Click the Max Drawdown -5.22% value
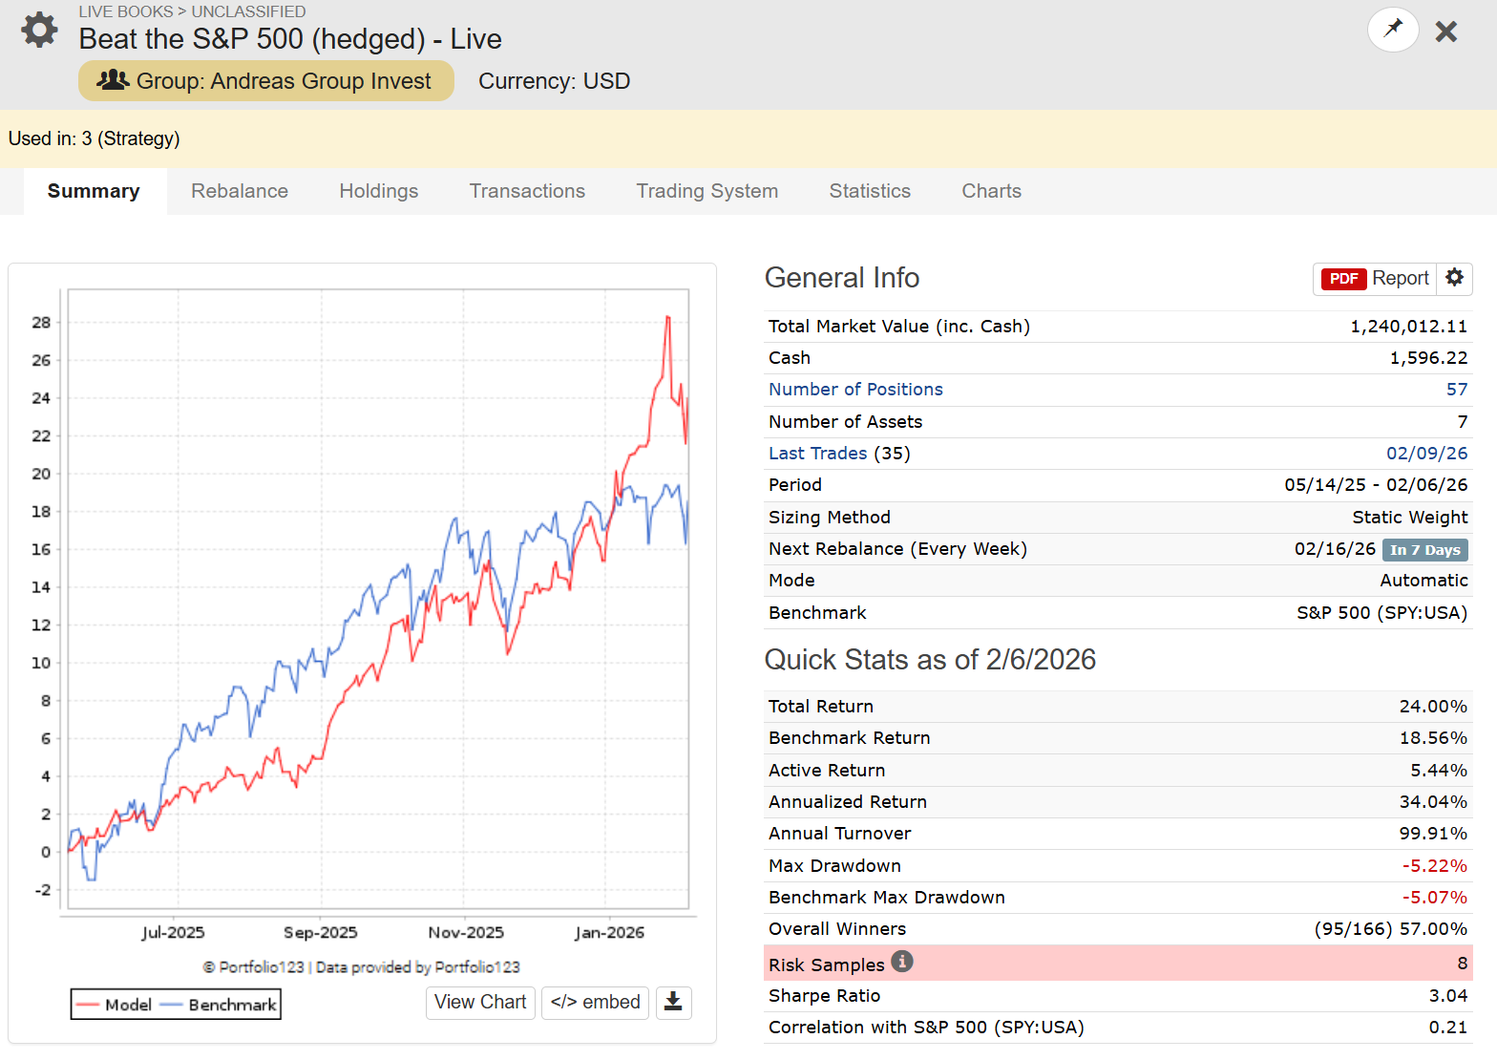The image size is (1497, 1060). coord(1434,866)
